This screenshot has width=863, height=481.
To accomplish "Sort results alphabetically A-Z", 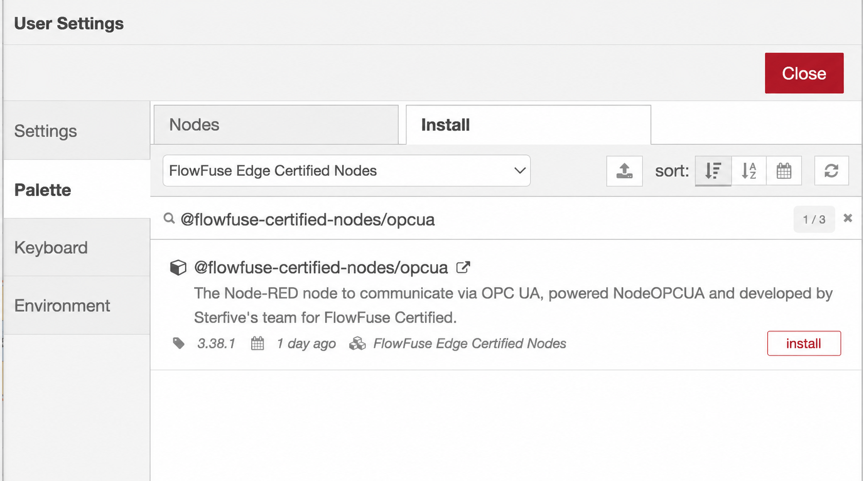I will pos(748,171).
